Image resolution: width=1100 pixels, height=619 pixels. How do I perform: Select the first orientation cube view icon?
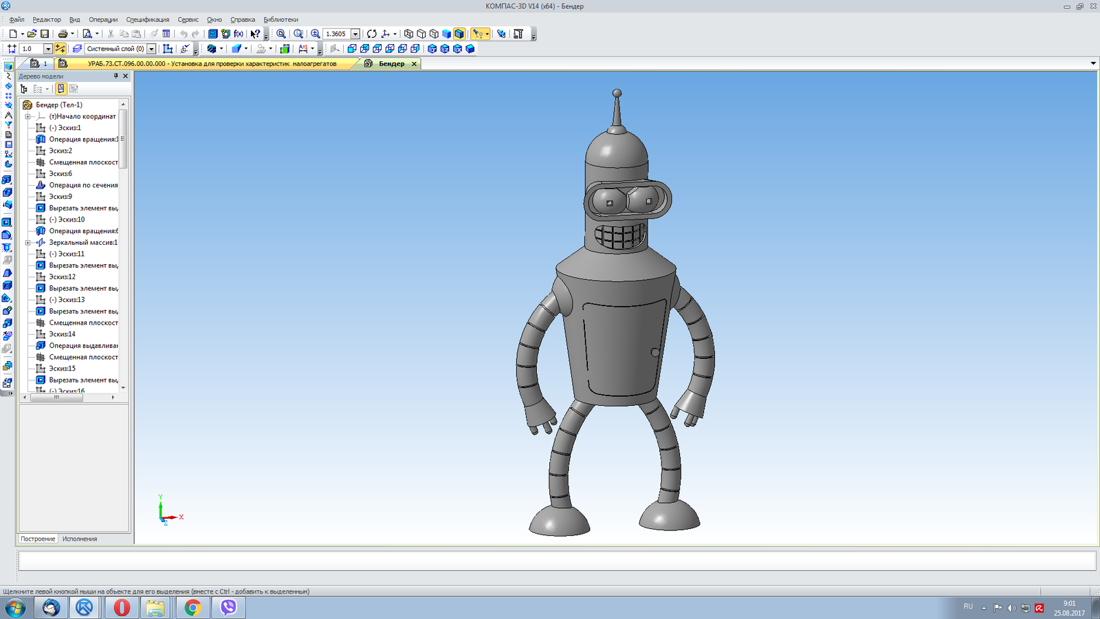[x=352, y=49]
